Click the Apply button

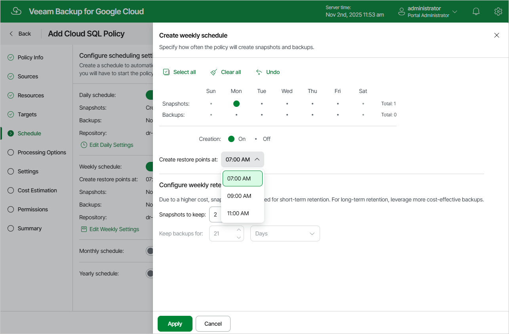(175, 324)
